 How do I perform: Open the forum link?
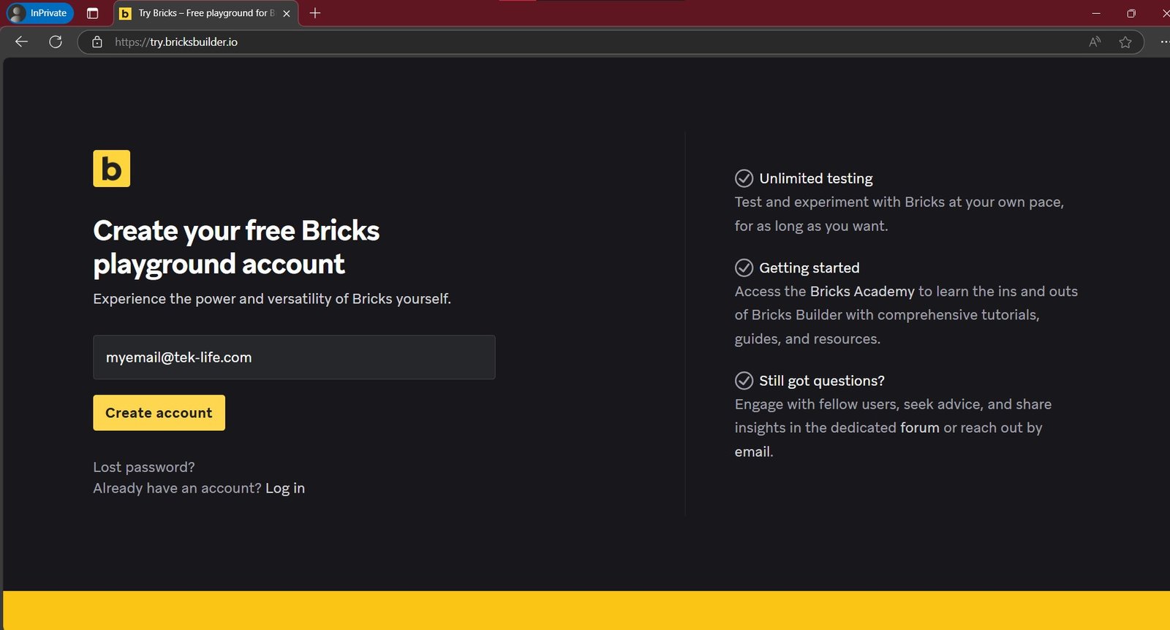tap(919, 428)
